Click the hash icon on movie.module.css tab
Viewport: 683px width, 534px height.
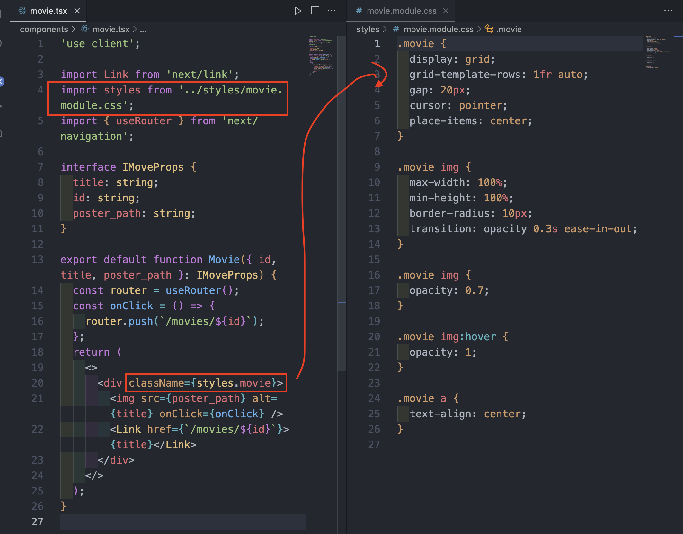point(359,11)
